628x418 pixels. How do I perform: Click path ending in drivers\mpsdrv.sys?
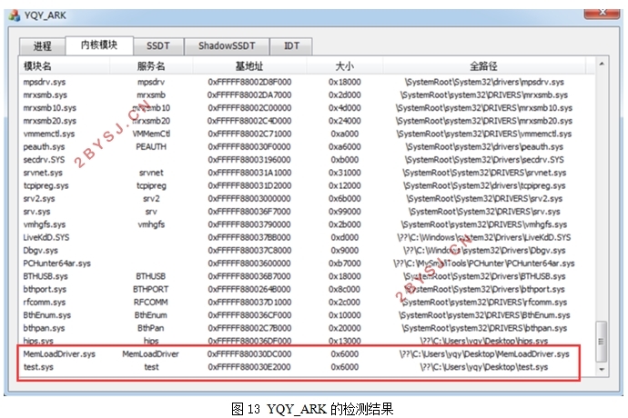pos(484,82)
